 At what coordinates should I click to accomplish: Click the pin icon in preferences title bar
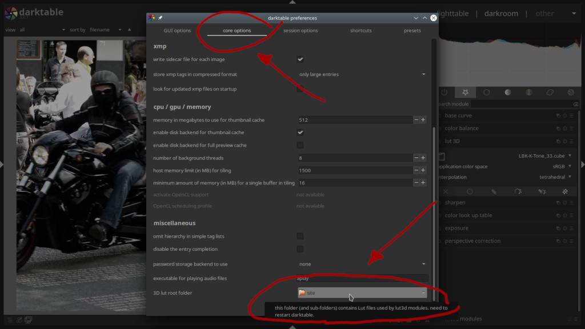[x=160, y=18]
